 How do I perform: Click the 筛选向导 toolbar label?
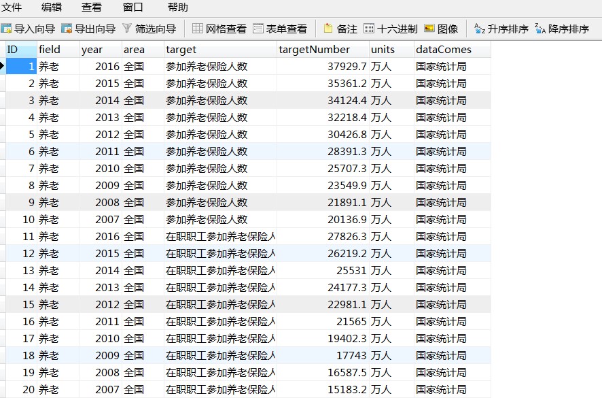tap(156, 29)
